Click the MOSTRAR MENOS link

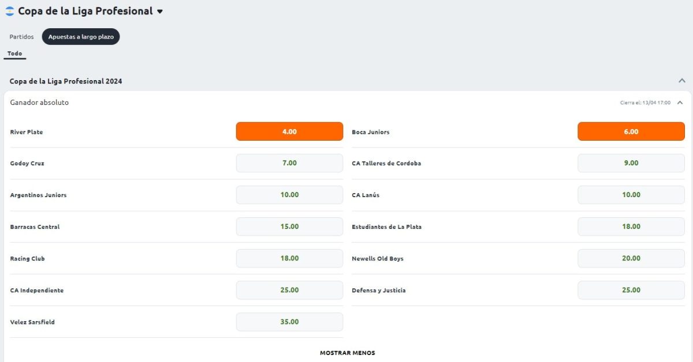point(347,353)
